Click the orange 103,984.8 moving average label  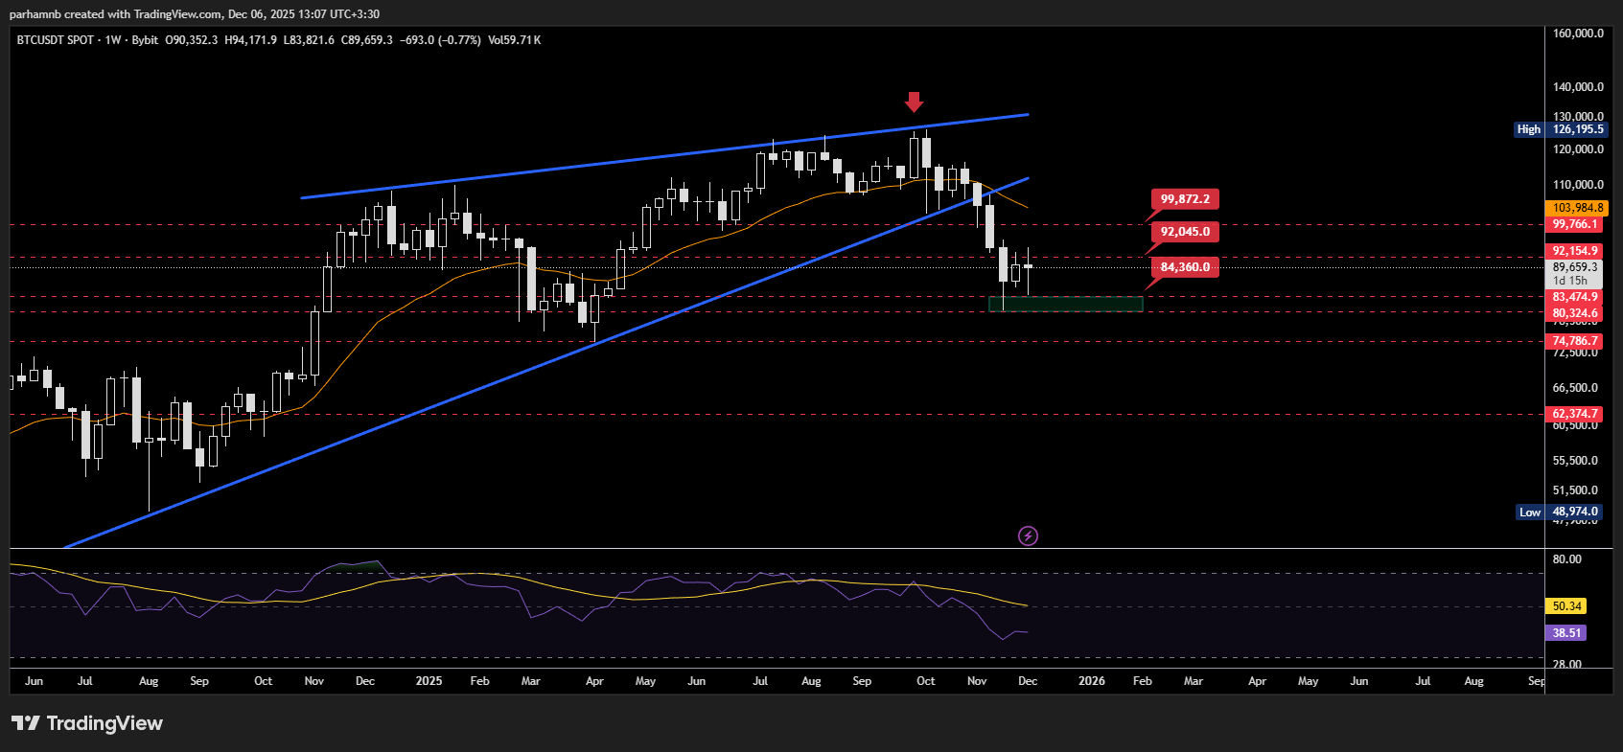tap(1577, 208)
